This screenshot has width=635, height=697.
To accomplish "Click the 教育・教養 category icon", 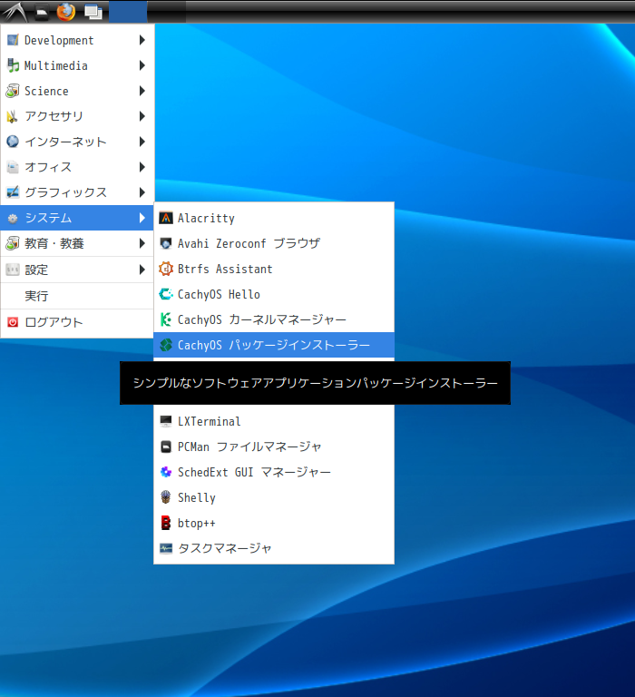I will (x=13, y=243).
